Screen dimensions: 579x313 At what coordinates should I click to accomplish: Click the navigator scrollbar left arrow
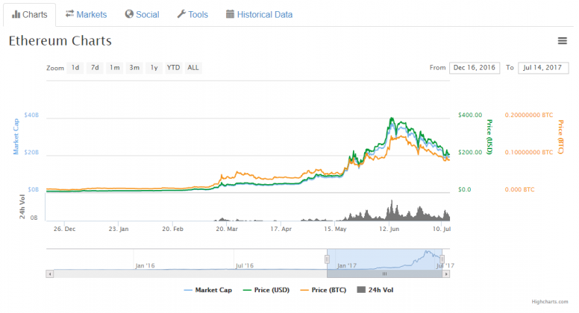coord(49,274)
